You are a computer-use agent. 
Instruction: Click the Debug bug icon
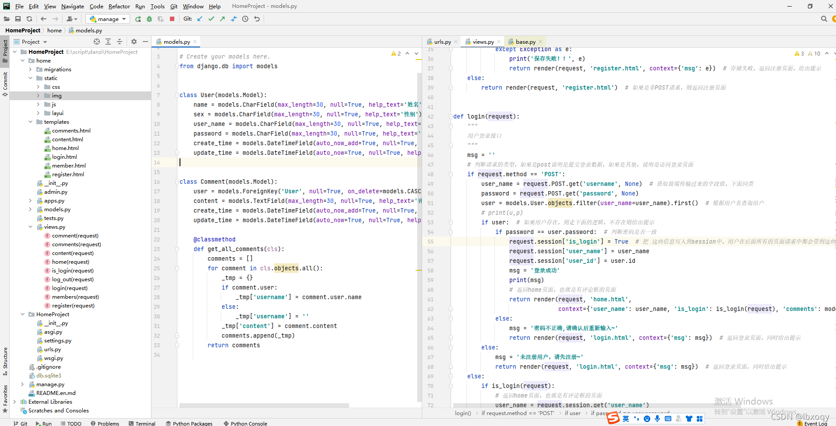pyautogui.click(x=149, y=19)
